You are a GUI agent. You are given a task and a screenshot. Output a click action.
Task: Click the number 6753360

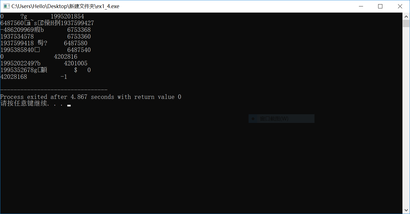coord(79,37)
